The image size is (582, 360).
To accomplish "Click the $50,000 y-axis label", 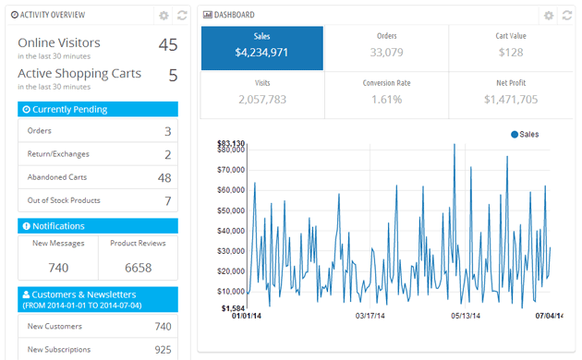I will coord(231,210).
